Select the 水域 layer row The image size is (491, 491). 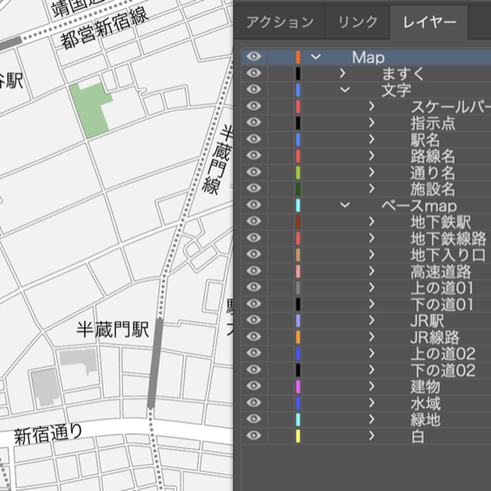366,403
